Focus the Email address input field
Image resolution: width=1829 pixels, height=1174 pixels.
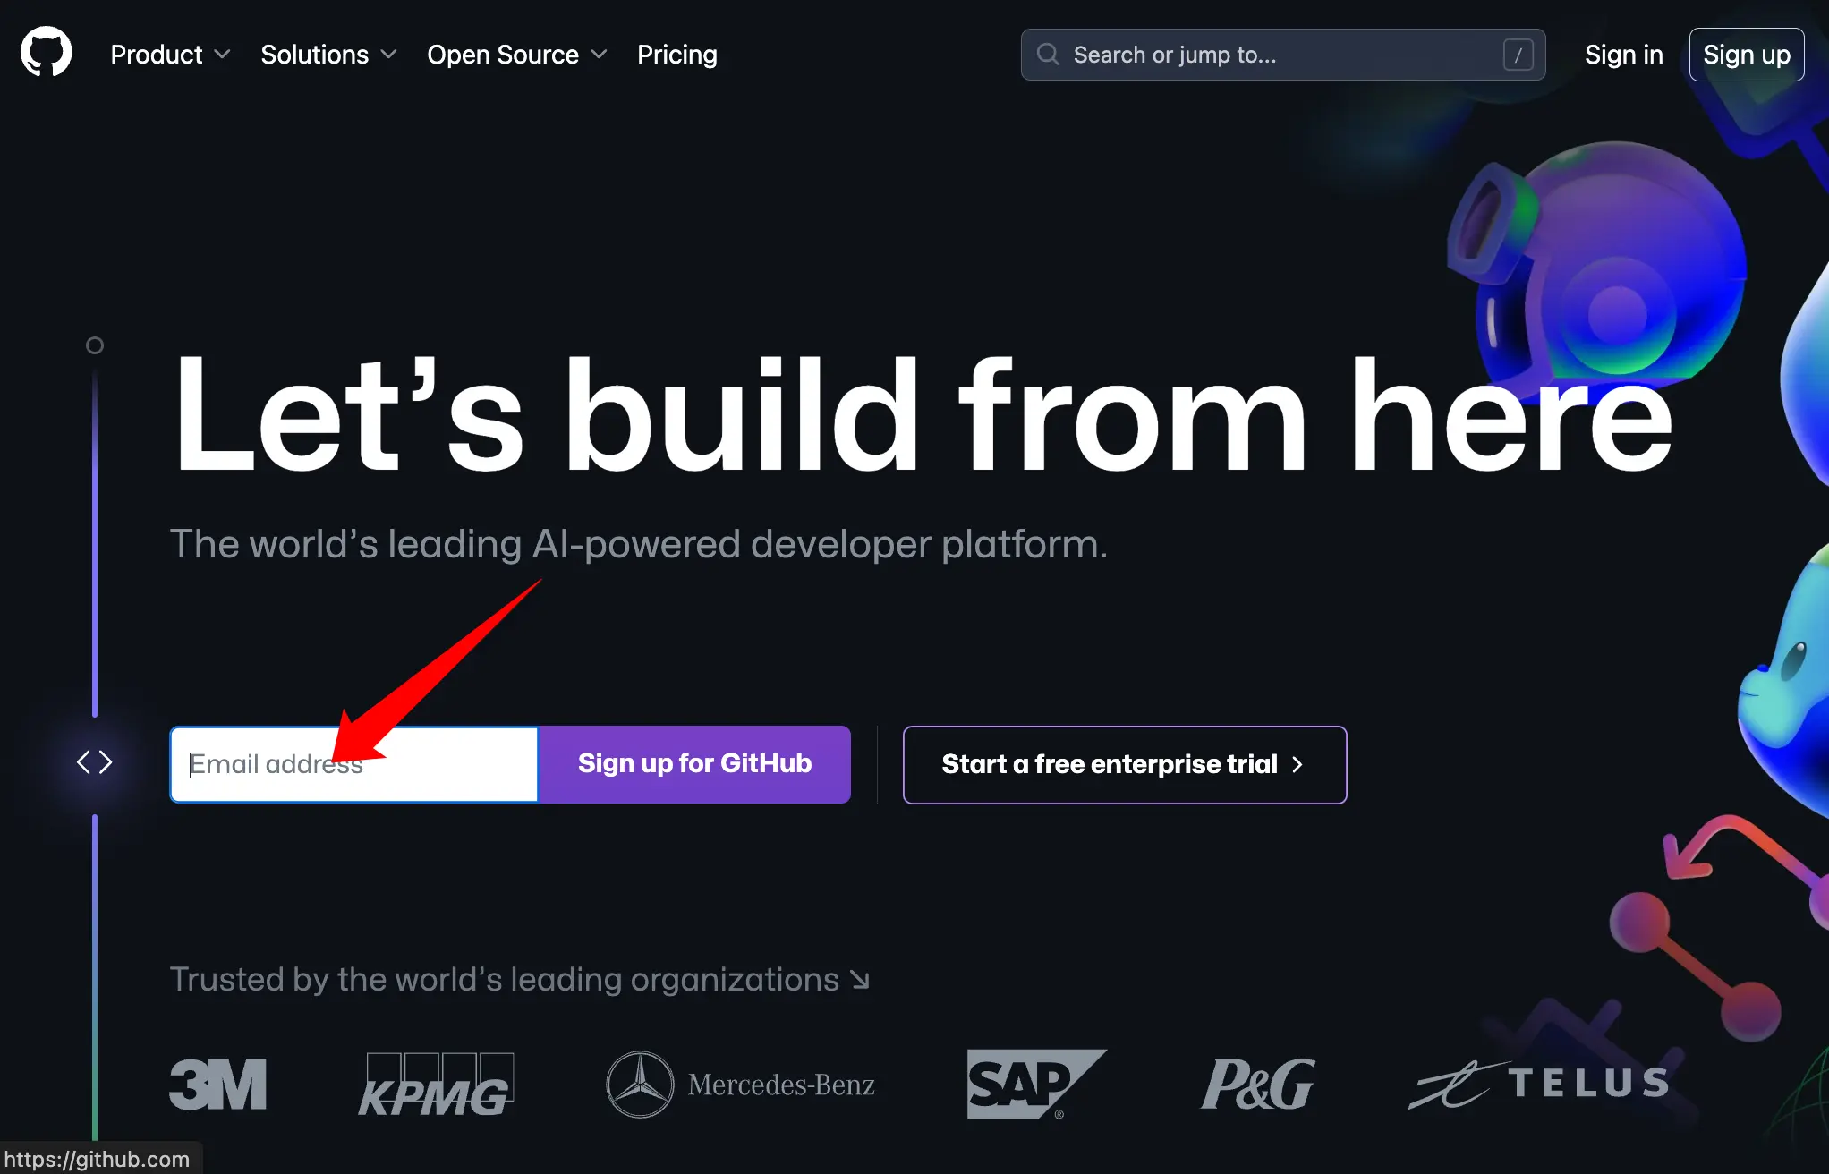354,764
